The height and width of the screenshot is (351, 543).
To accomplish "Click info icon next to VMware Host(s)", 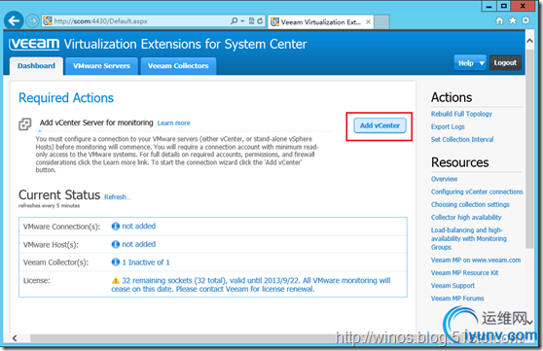I will tap(116, 244).
